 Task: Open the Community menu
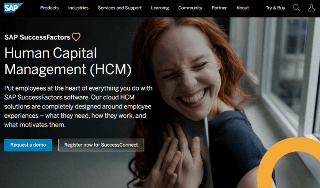(x=190, y=8)
